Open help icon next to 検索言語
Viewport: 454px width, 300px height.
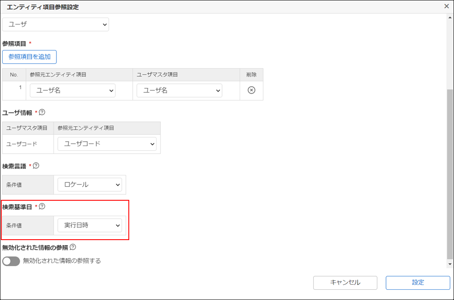pos(36,166)
